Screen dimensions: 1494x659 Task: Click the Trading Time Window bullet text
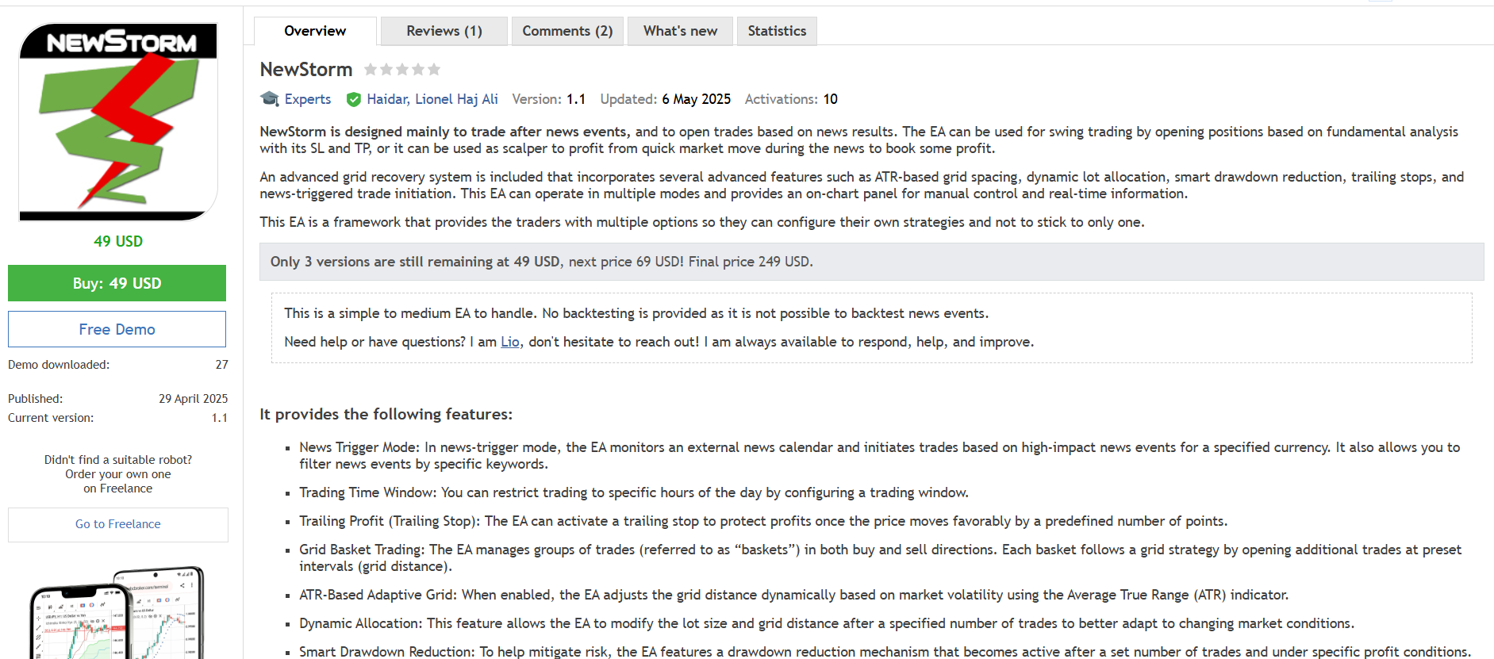click(x=634, y=492)
